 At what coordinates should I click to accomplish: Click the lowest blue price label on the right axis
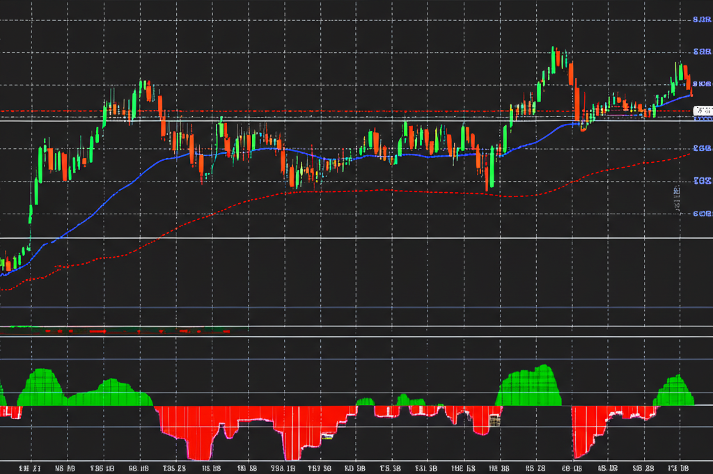(702, 213)
